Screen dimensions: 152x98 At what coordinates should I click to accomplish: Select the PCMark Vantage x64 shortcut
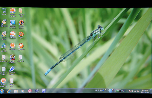point(3,83)
